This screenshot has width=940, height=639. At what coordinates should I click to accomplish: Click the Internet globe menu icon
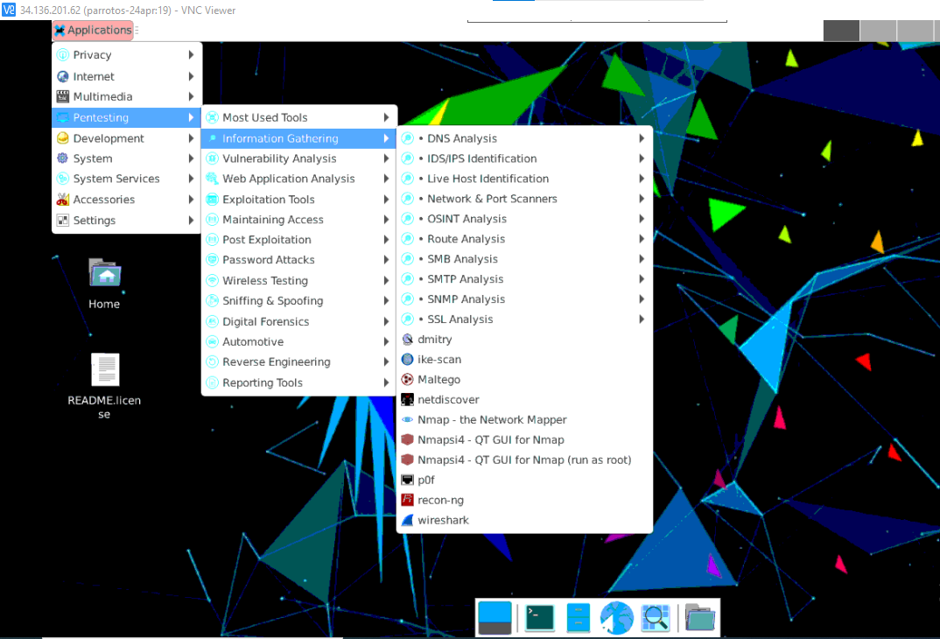tap(63, 76)
